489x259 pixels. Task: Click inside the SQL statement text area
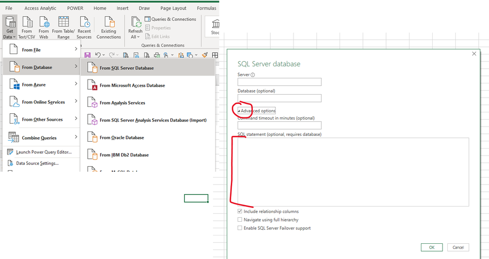coord(353,172)
